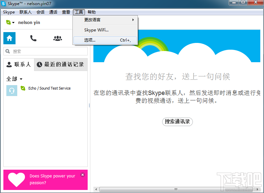Screen dimensions: 264x193
Task: Click the vertical panel splitter handle
Action: pyautogui.click(x=89, y=105)
